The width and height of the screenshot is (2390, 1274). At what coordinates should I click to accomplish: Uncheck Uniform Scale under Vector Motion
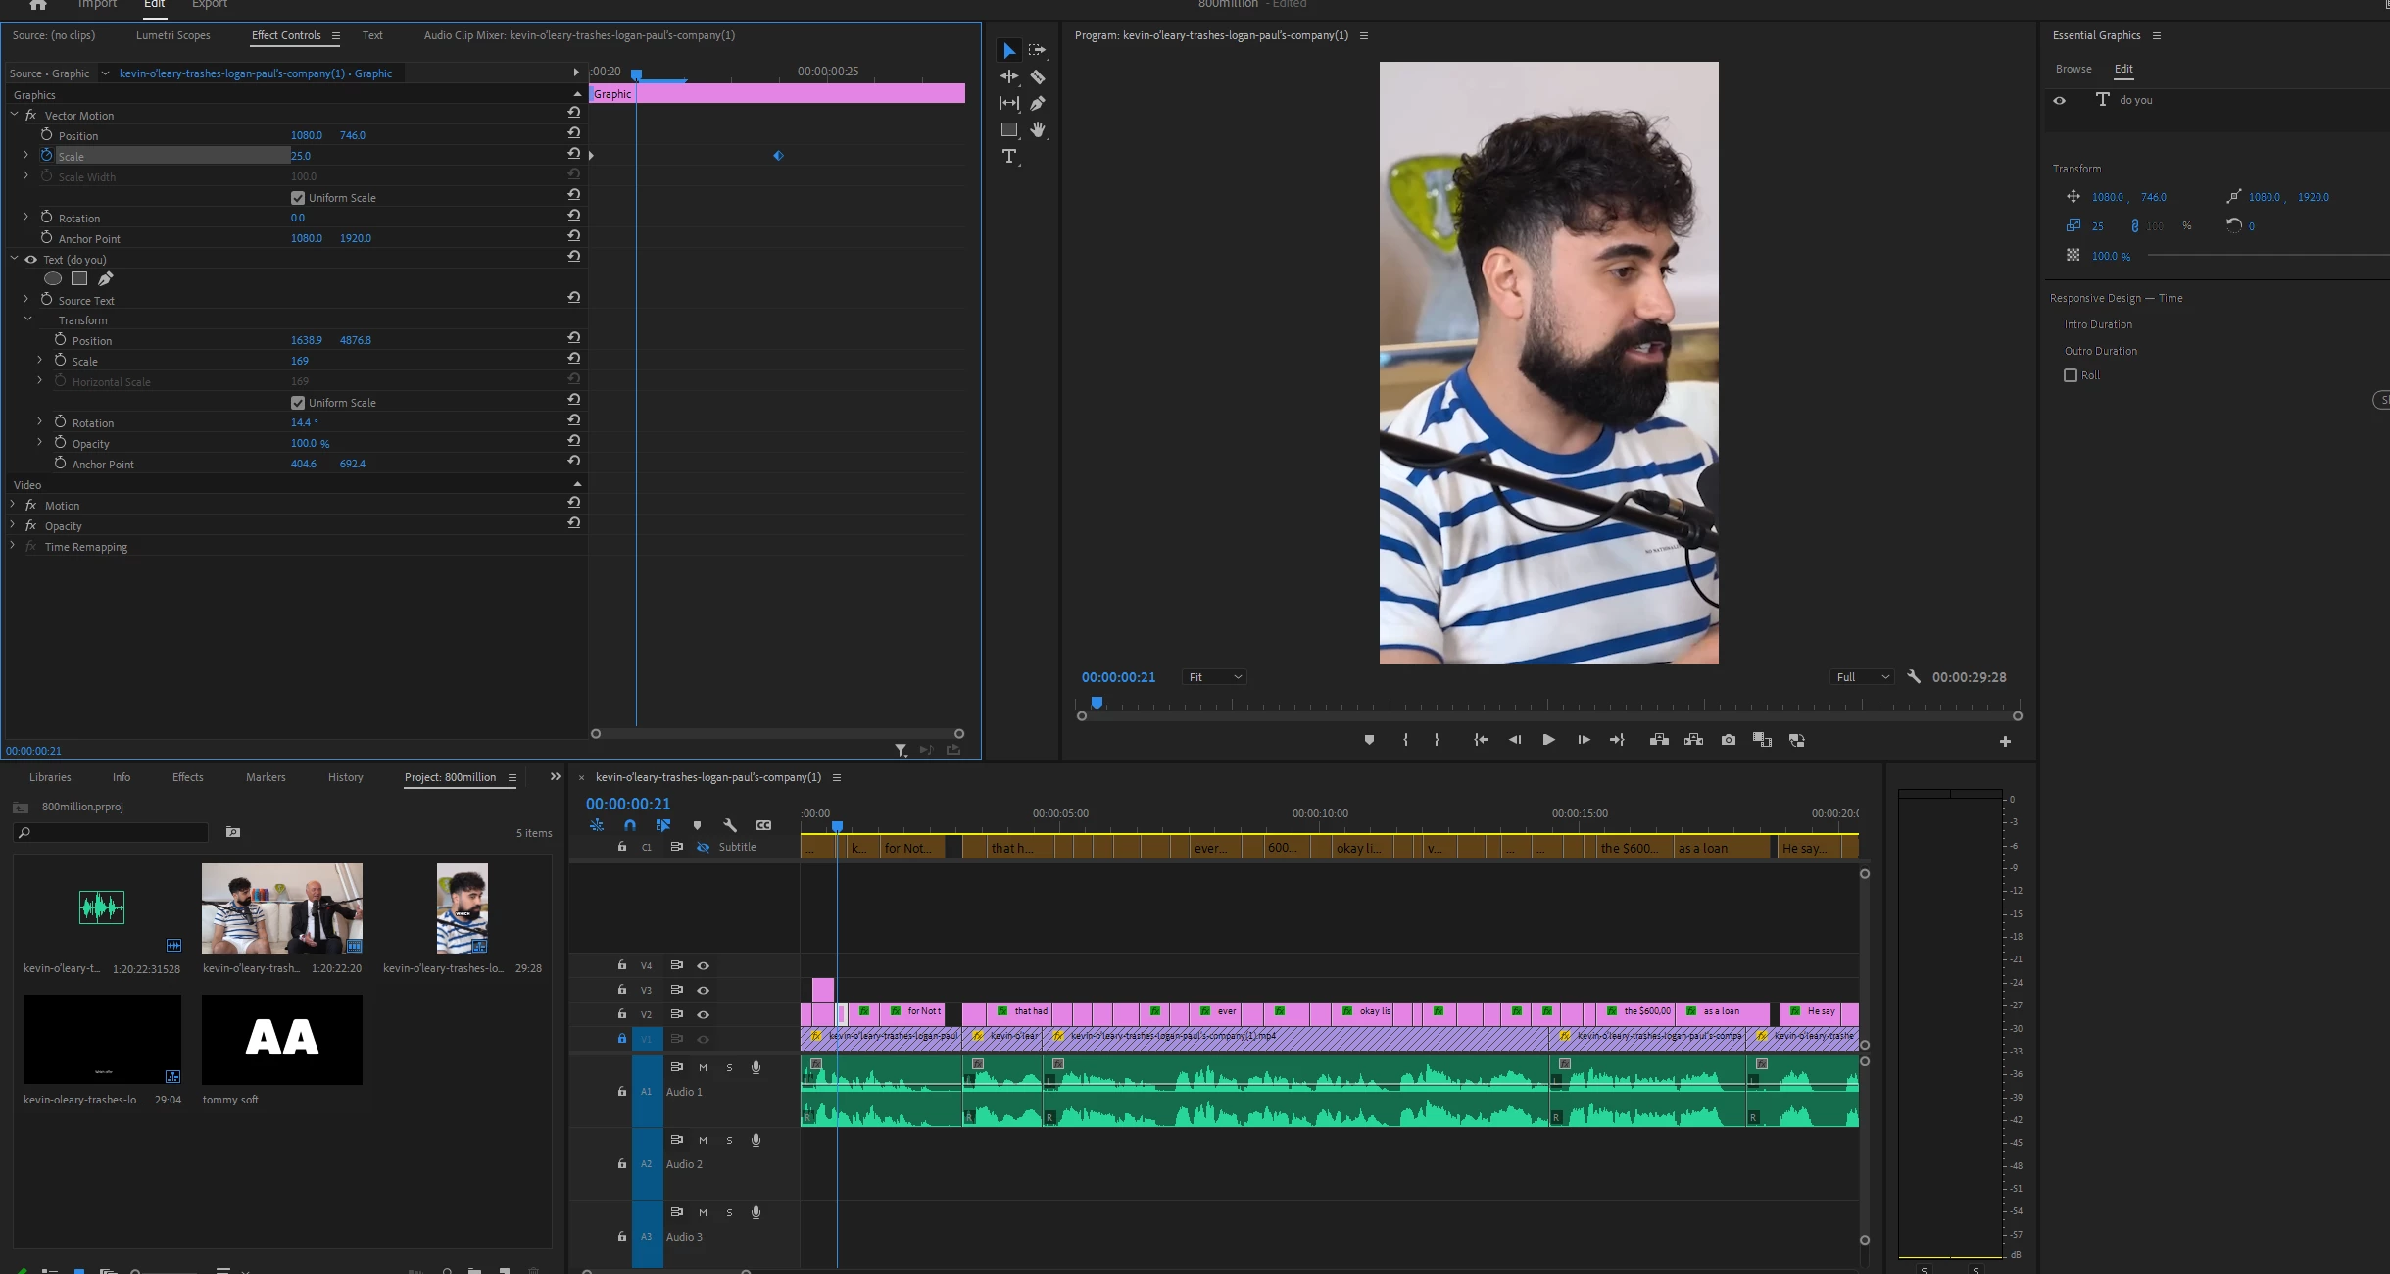[x=298, y=198]
